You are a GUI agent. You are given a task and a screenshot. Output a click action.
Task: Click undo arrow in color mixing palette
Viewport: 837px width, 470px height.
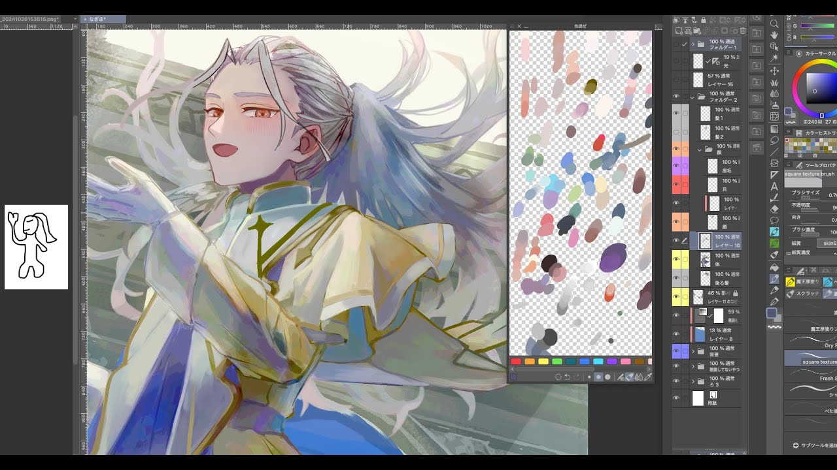568,377
